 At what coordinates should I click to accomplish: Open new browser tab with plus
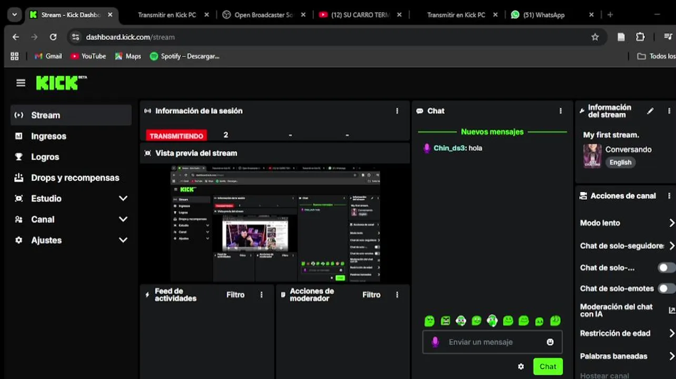(x=610, y=15)
